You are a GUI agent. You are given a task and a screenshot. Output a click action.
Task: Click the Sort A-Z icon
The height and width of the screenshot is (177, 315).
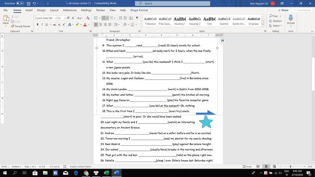point(131,18)
